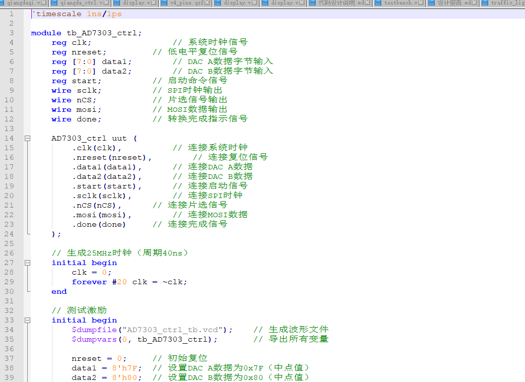Click the 'reg clk;' declaration
The width and height of the screenshot is (525, 382).
point(71,43)
